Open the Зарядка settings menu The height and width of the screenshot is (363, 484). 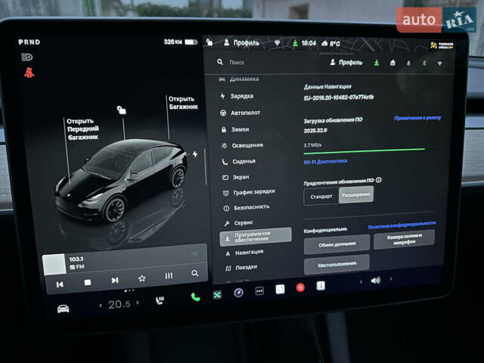pyautogui.click(x=237, y=96)
